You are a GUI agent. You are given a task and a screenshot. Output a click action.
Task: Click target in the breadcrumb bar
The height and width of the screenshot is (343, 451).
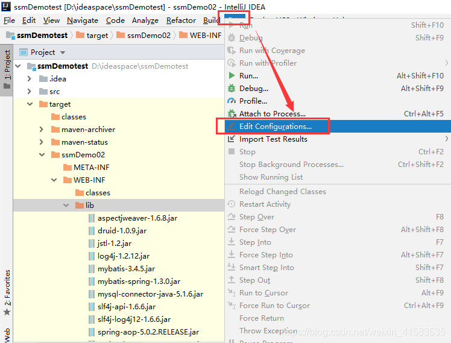pos(97,36)
